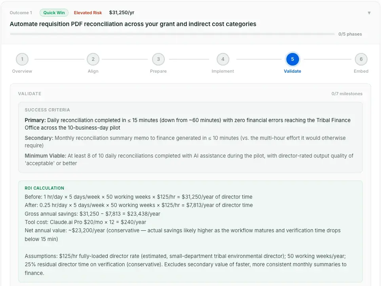381x286 pixels.
Task: Click the active Validate step circle
Action: click(292, 59)
